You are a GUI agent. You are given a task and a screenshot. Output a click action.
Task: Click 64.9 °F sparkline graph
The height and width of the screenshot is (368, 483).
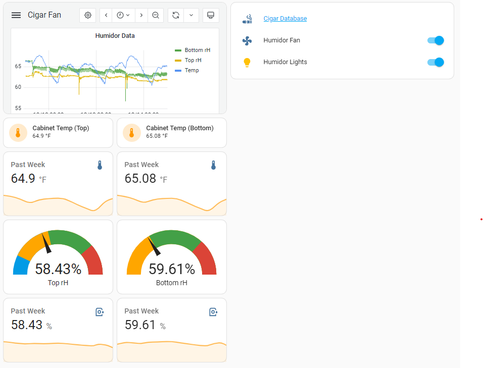point(58,205)
